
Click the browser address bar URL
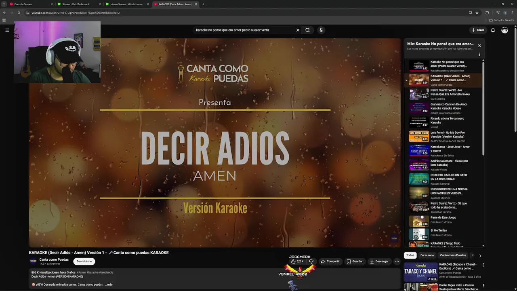pyautogui.click(x=76, y=13)
